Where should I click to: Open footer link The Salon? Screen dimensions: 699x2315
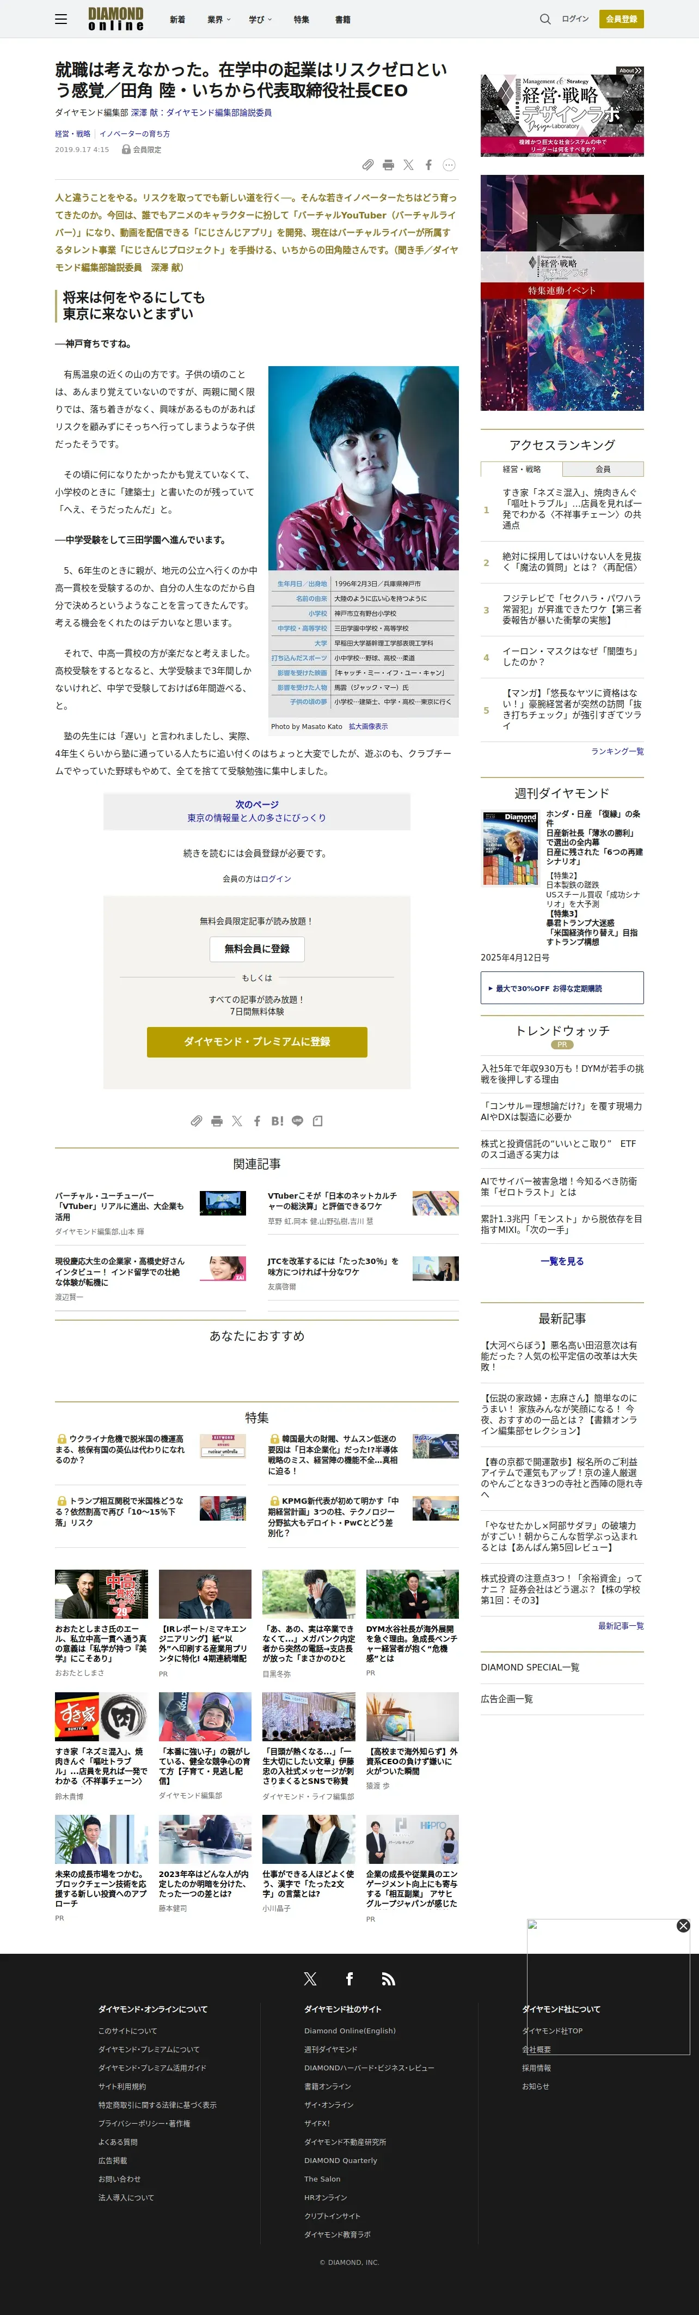322,2178
